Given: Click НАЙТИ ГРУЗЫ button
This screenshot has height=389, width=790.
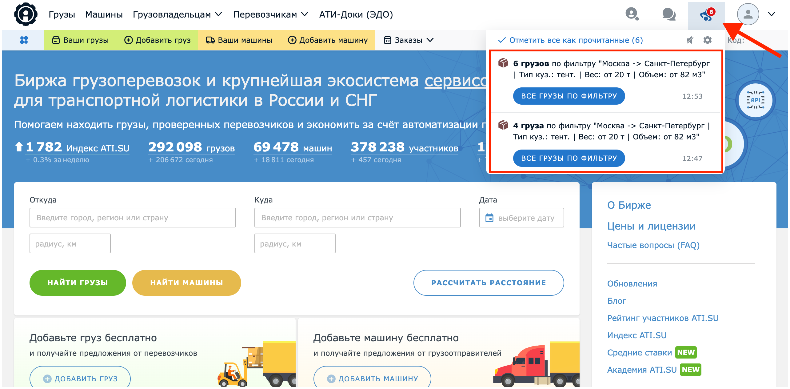Looking at the screenshot, I should coord(78,283).
